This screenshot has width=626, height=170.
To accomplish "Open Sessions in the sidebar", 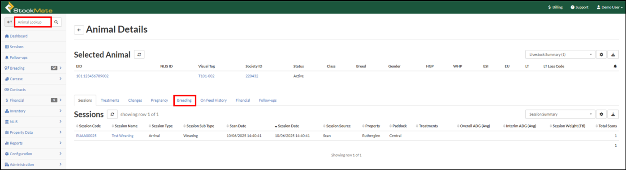I will [x=33, y=47].
